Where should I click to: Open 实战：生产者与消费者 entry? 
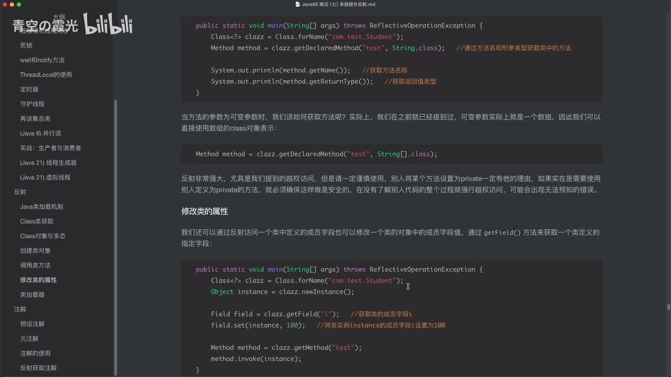(x=51, y=148)
